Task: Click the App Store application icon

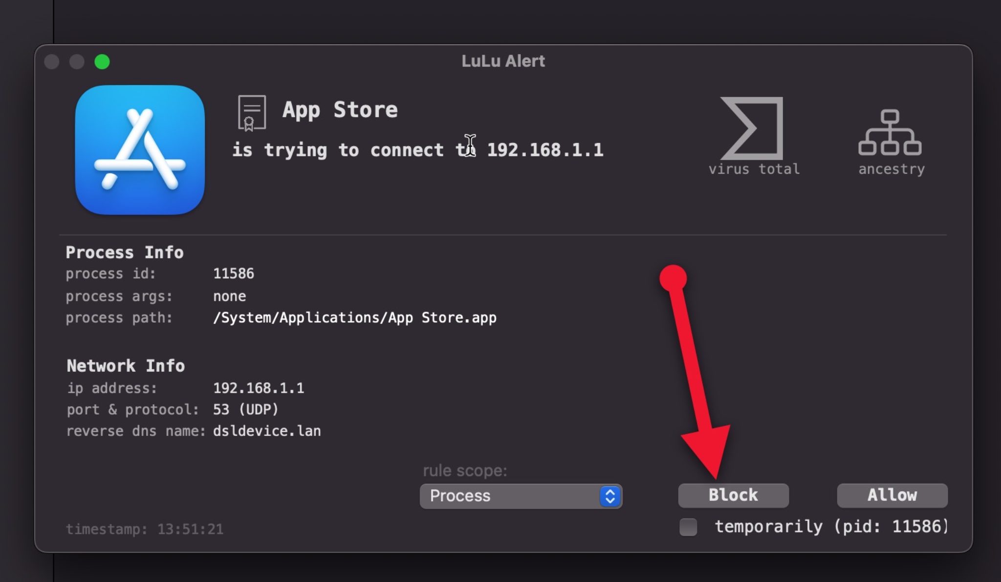Action: coord(140,150)
